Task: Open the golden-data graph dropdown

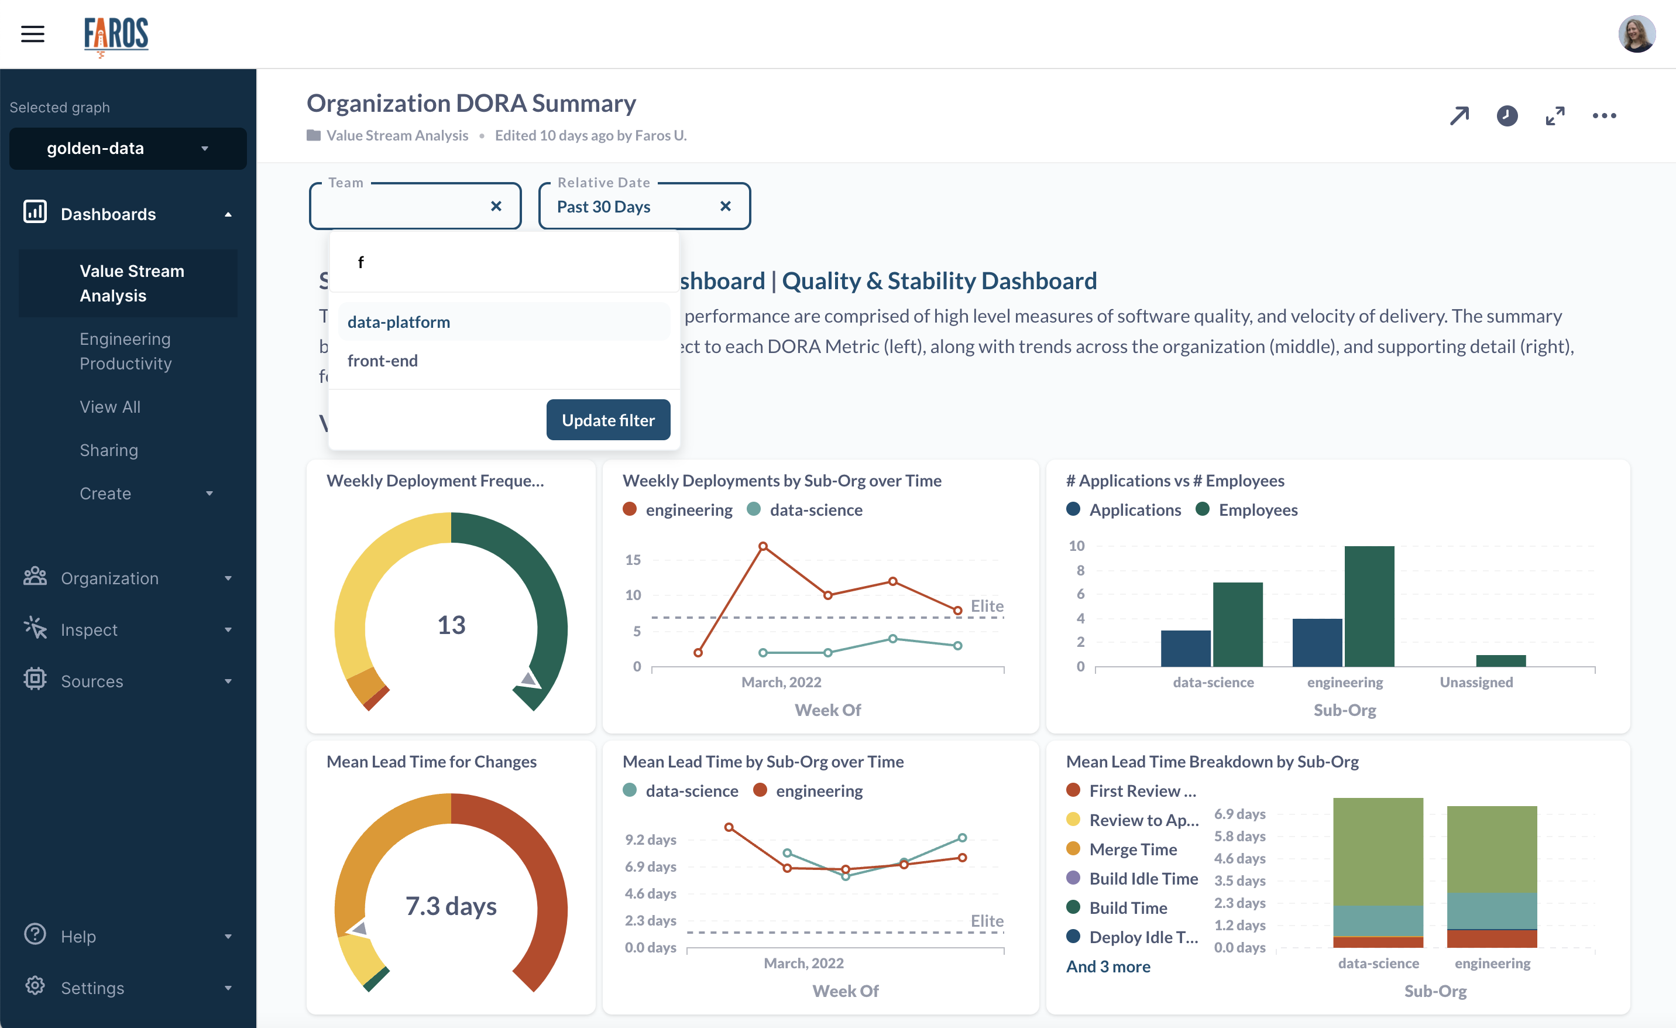Action: click(128, 148)
